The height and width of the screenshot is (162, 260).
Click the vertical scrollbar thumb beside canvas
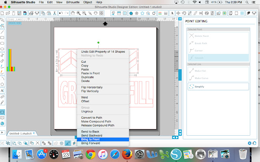tap(180, 75)
